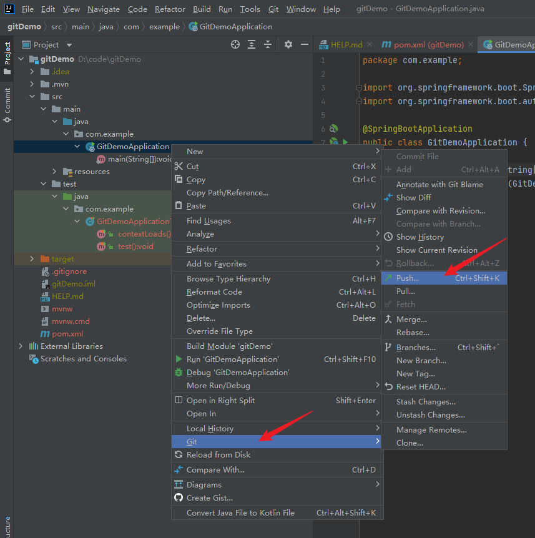Collapse the gitDemo root project node

(x=21, y=59)
